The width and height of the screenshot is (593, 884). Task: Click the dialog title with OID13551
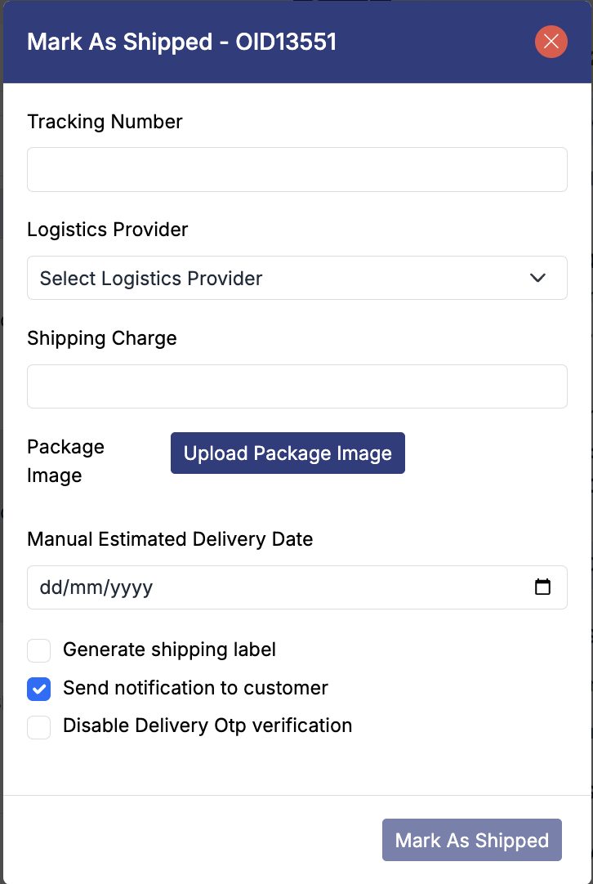click(181, 42)
